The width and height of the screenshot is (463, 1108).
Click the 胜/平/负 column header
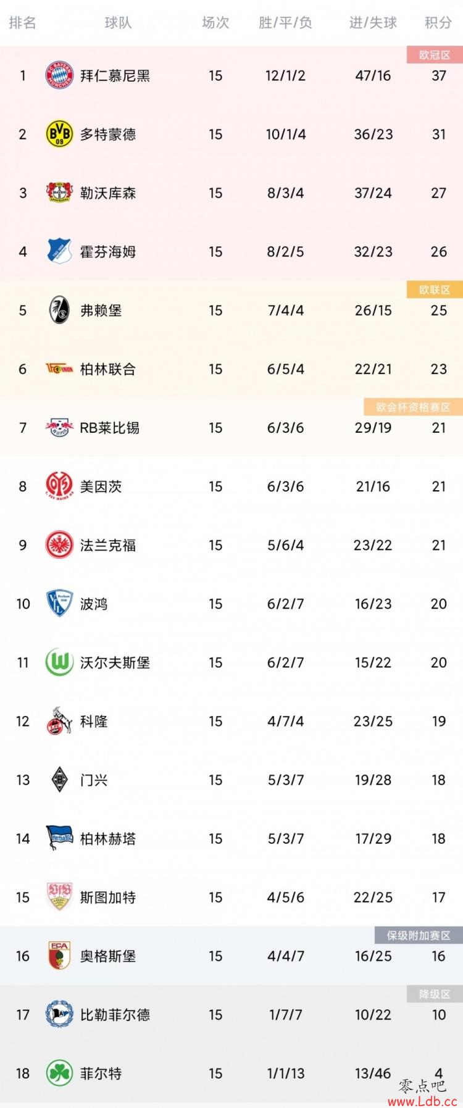(285, 23)
